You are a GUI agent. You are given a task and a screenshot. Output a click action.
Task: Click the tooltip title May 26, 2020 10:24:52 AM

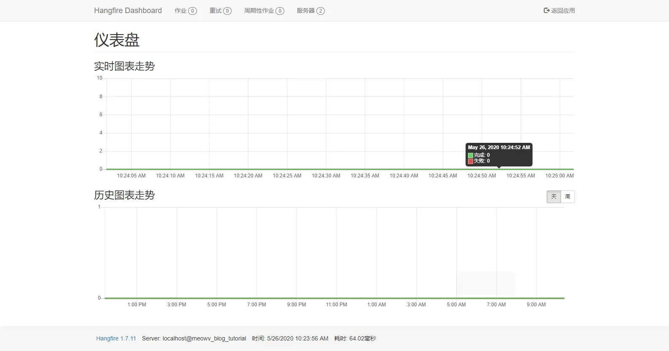[x=499, y=147]
